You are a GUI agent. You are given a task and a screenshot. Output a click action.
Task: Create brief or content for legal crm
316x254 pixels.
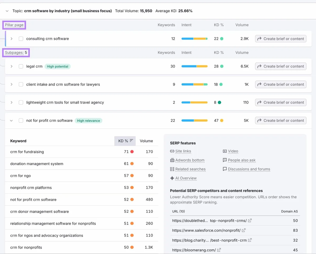coord(281,66)
